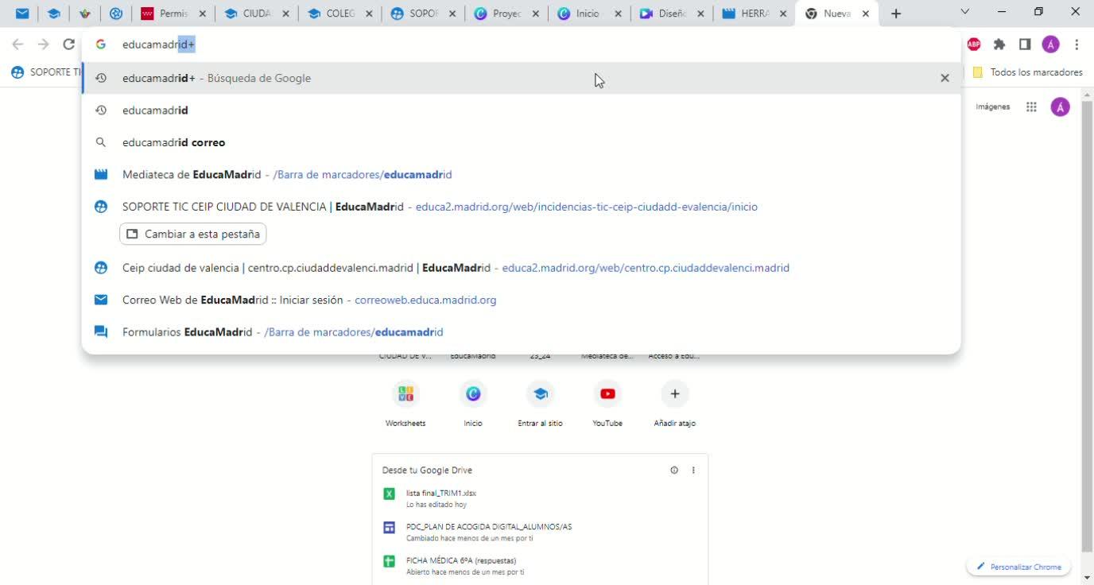The height and width of the screenshot is (585, 1094).
Task: Open the 'Mediateca de EducaMadrid' bookmark suggestion
Action: (x=521, y=174)
